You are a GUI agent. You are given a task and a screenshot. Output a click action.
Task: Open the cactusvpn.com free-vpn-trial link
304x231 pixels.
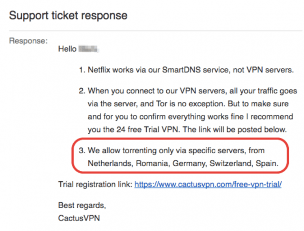pyautogui.click(x=208, y=185)
